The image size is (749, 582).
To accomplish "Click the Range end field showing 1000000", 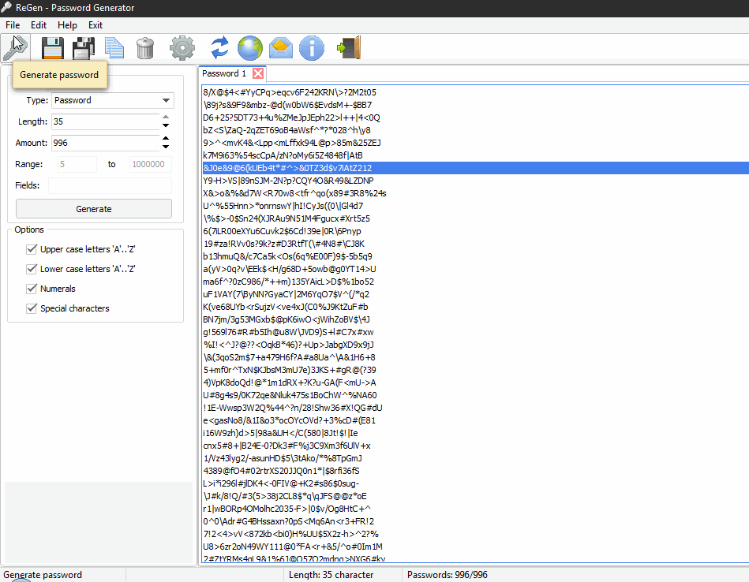I will point(151,164).
